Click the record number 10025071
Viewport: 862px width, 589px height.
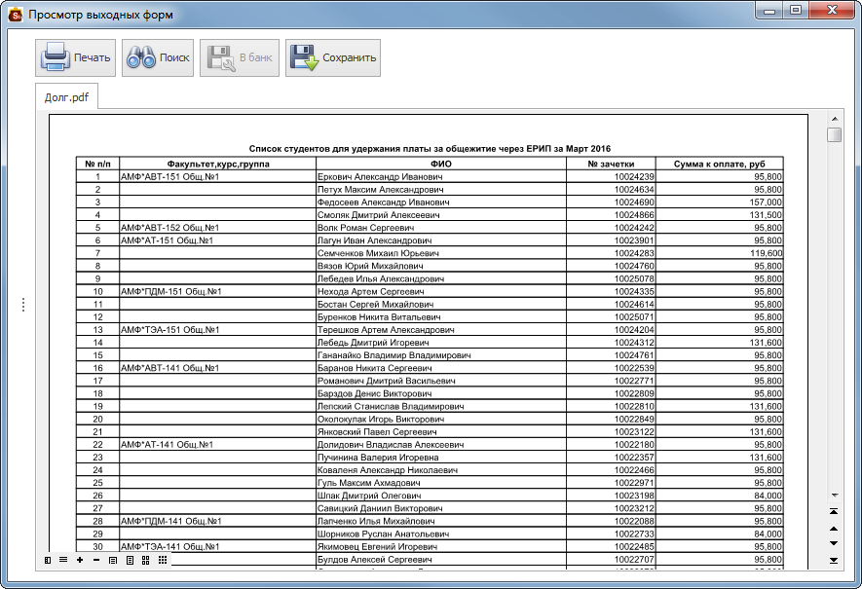634,317
